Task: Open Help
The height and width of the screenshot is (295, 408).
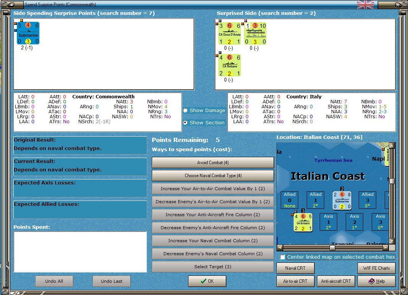Action: [377, 281]
